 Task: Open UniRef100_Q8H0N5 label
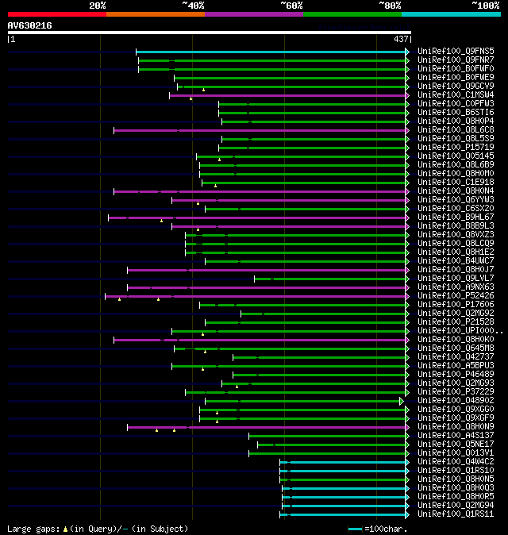(x=456, y=479)
